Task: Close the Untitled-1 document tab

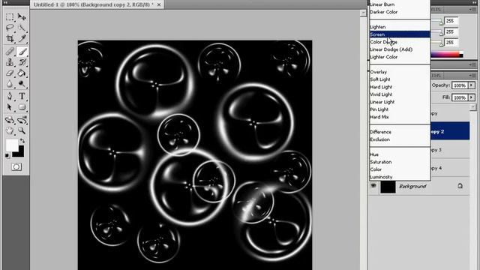Action: [x=159, y=5]
